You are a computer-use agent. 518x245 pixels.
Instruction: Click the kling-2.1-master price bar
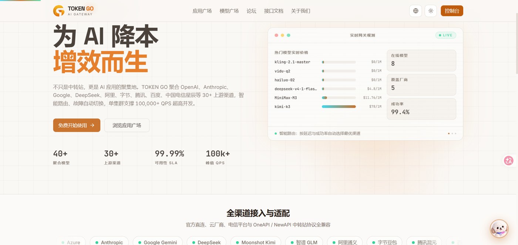click(x=339, y=62)
